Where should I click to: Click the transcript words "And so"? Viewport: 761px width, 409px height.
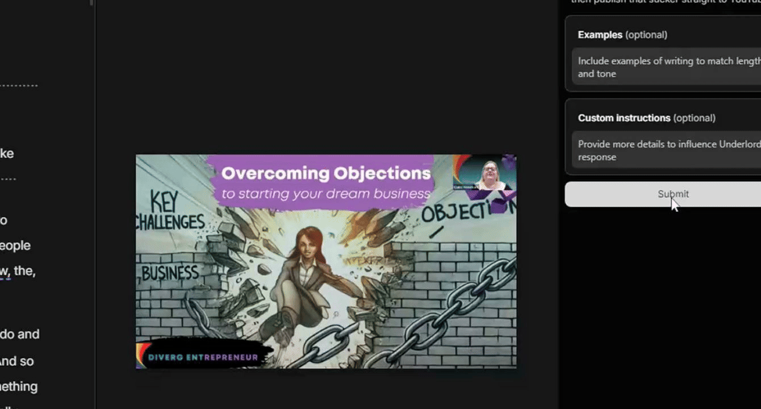coord(17,361)
